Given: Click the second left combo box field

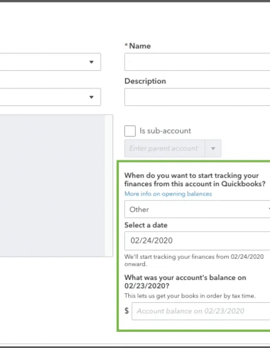Looking at the screenshot, I should tap(51, 97).
